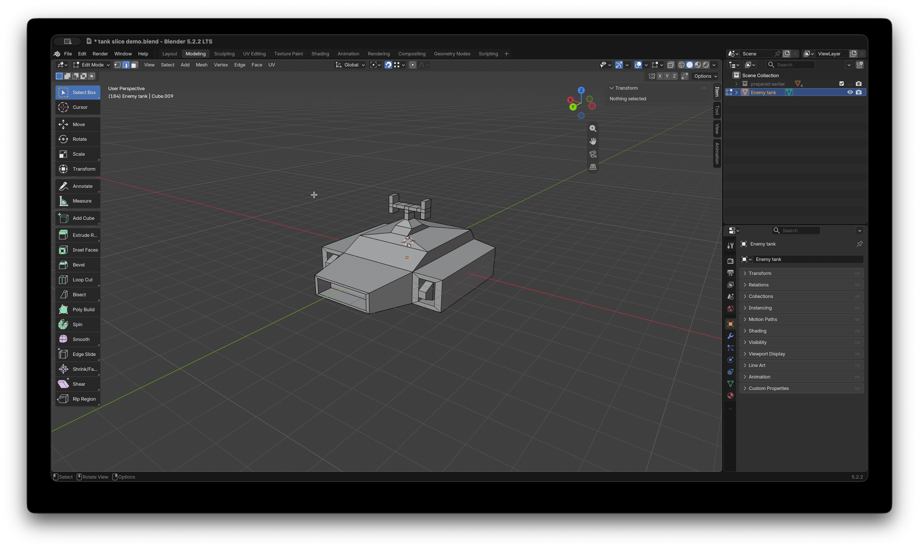Expand the prepared earlier collection
The width and height of the screenshot is (919, 549).
tap(737, 84)
